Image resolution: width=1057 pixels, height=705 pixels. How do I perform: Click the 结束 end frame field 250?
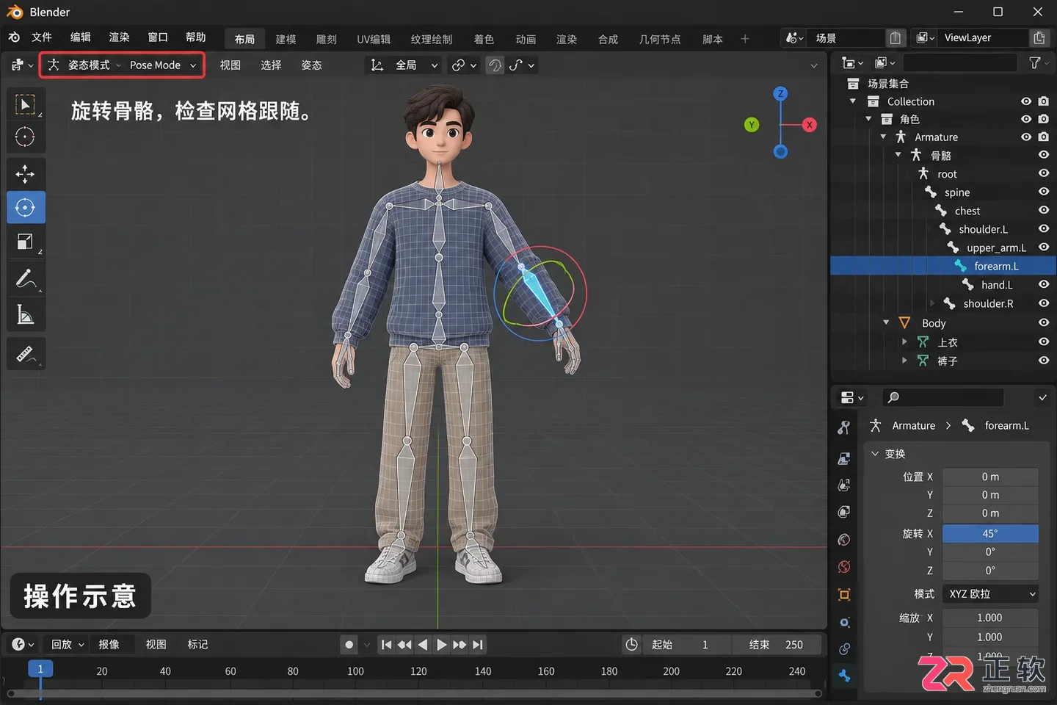(778, 645)
